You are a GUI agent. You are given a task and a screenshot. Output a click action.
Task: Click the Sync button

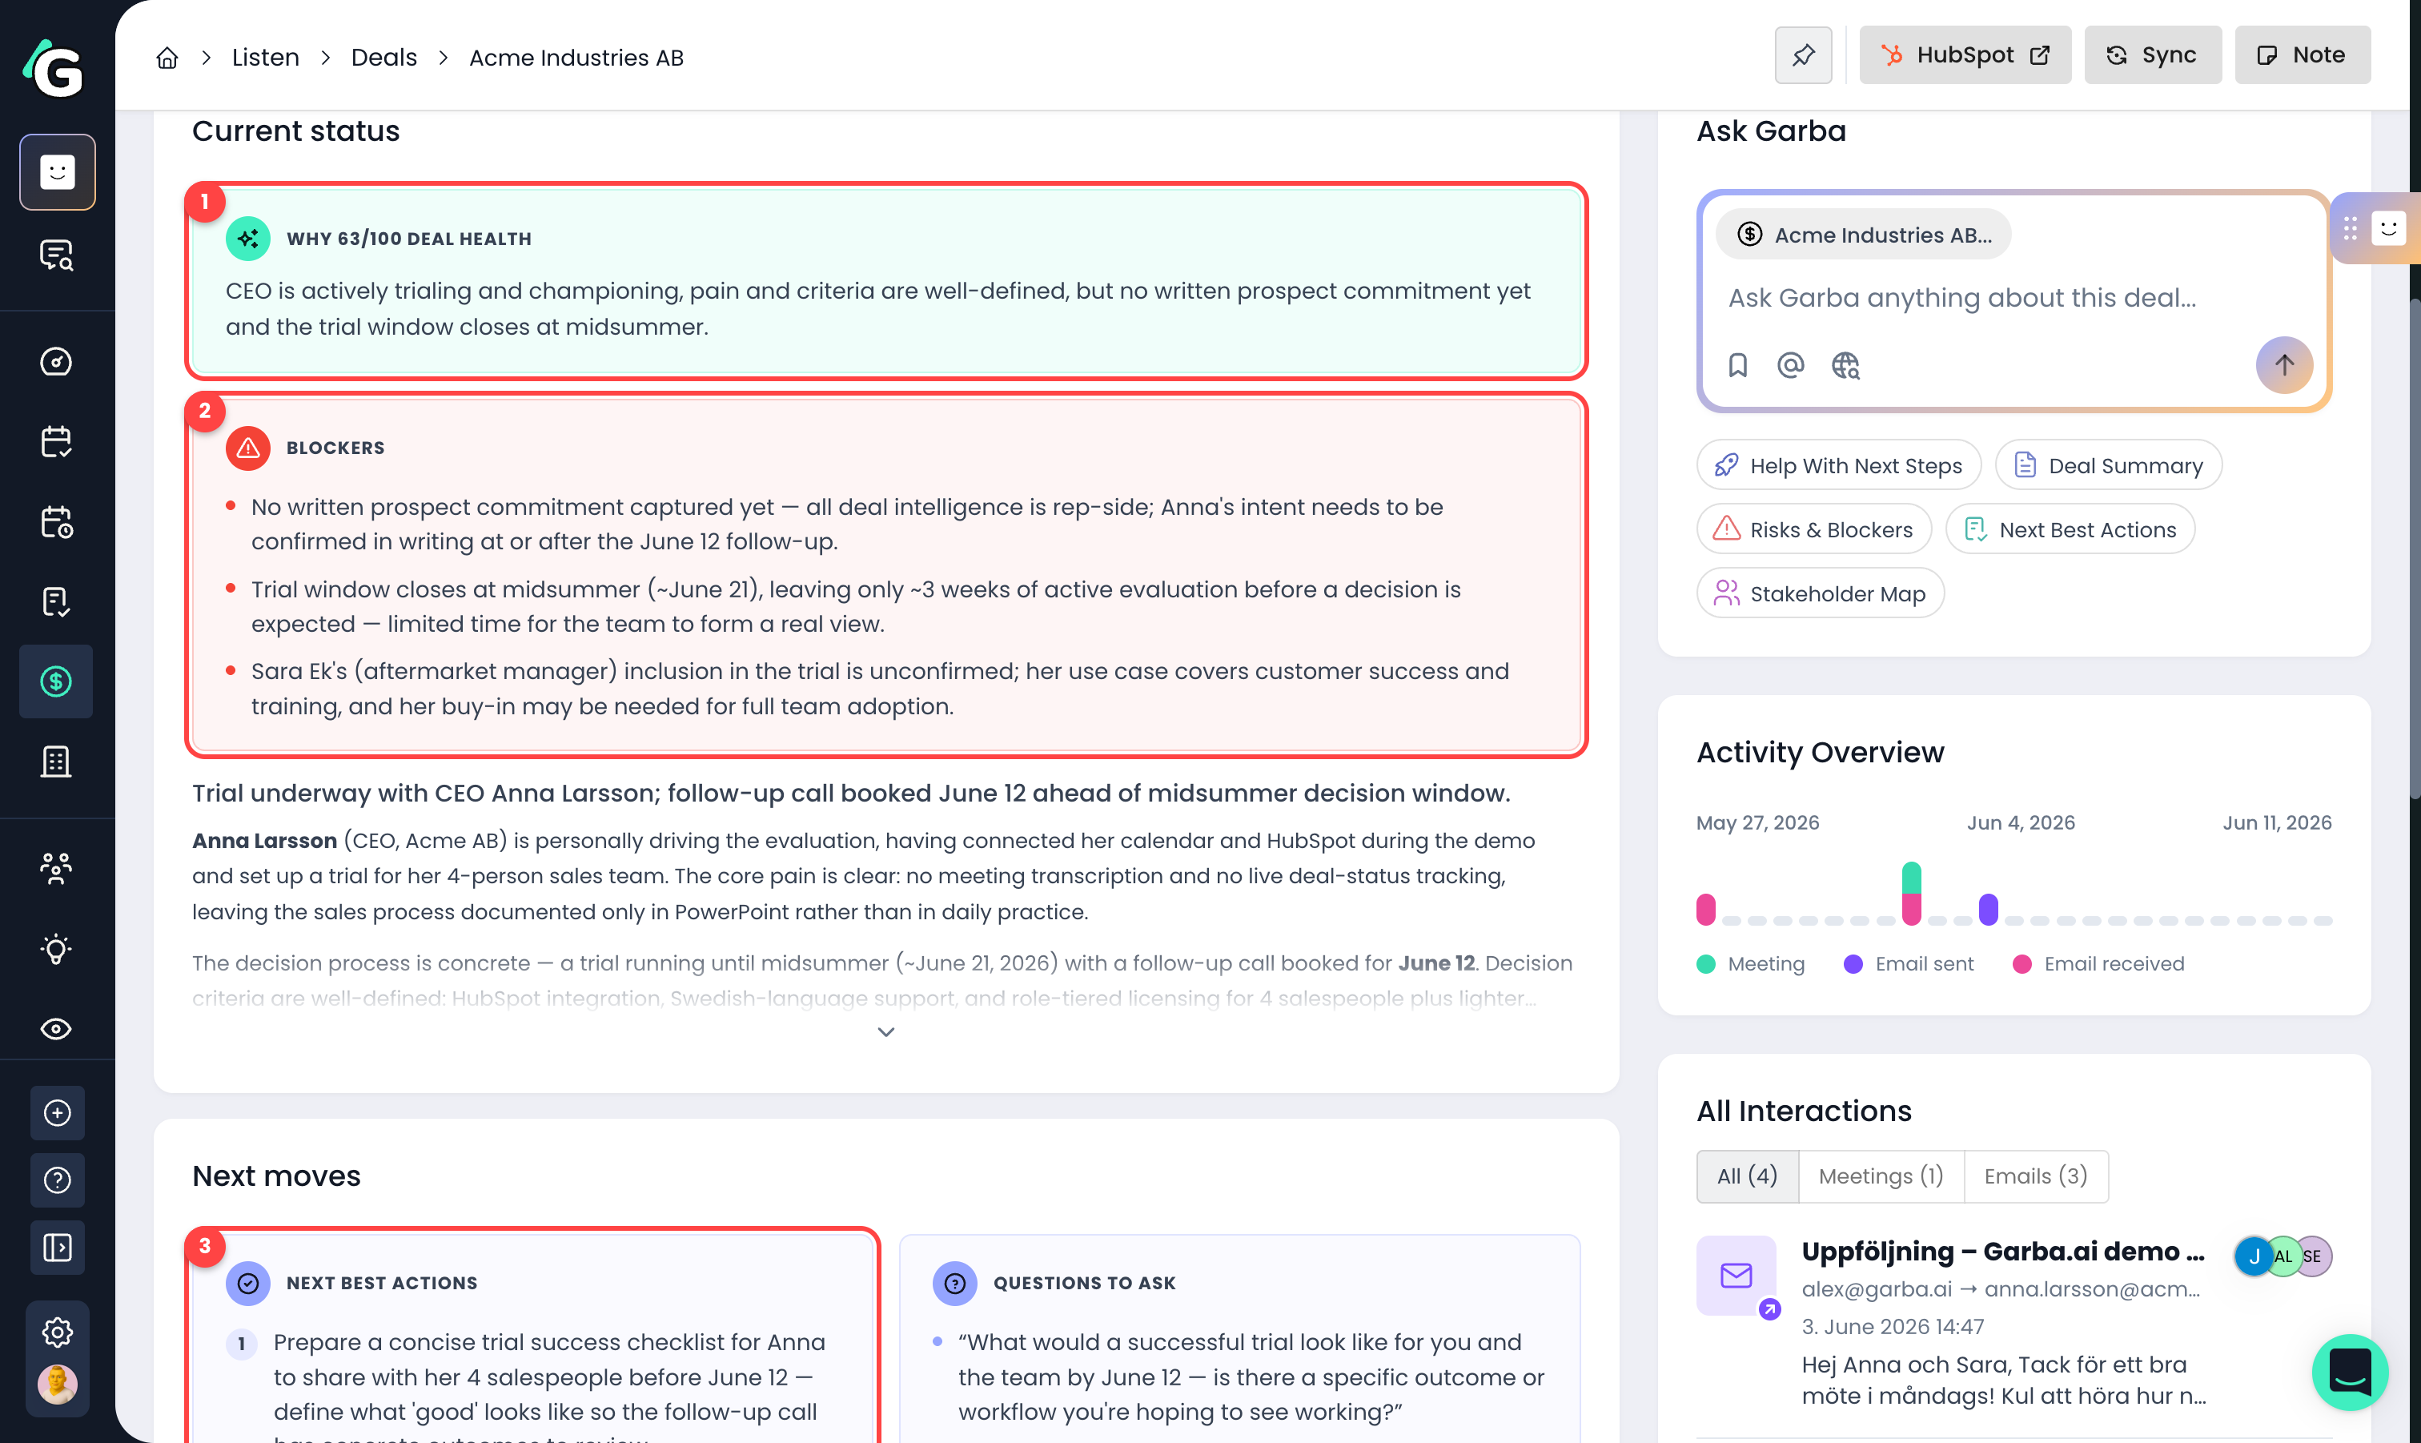pyautogui.click(x=2153, y=55)
